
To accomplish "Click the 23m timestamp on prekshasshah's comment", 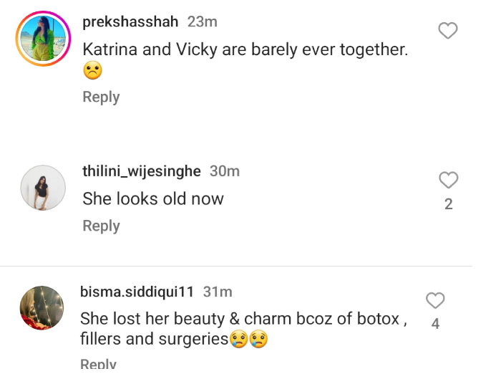I will [x=202, y=22].
